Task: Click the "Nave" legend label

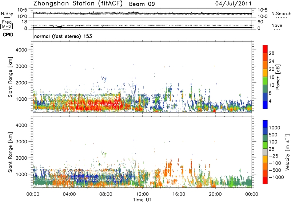Action: coord(277,25)
